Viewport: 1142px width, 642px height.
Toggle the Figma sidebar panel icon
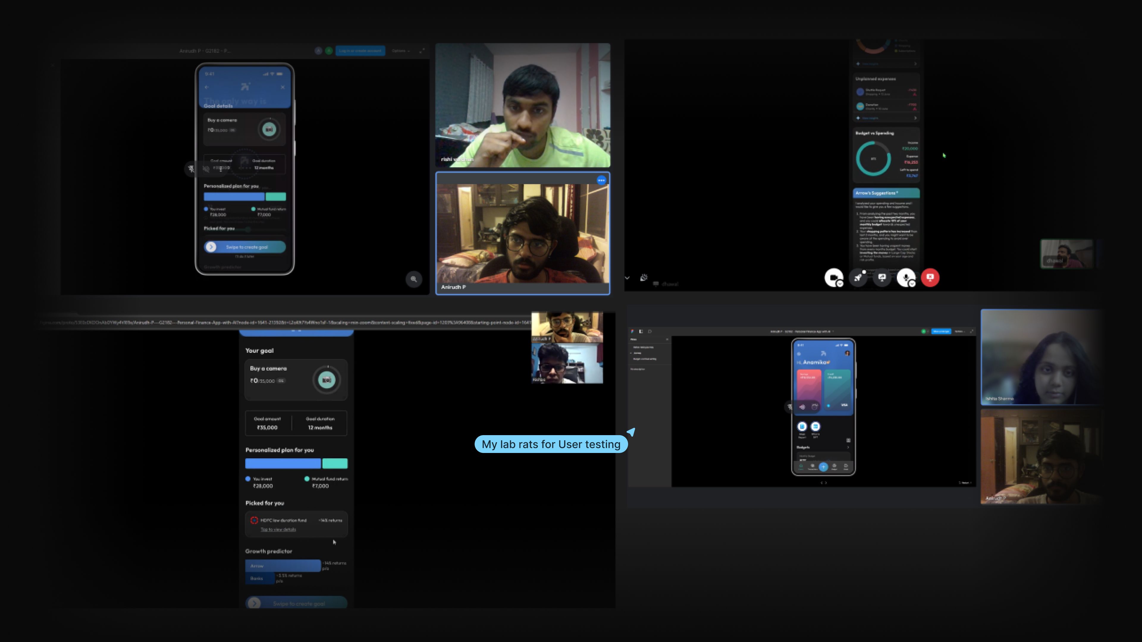641,331
